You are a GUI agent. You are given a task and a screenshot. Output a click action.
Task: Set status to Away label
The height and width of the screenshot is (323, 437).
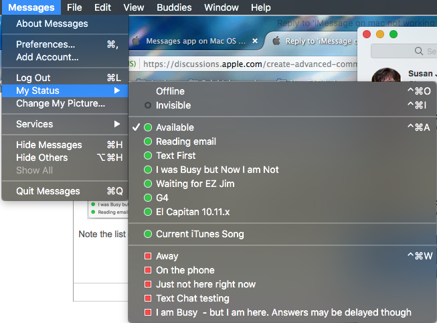(x=167, y=256)
